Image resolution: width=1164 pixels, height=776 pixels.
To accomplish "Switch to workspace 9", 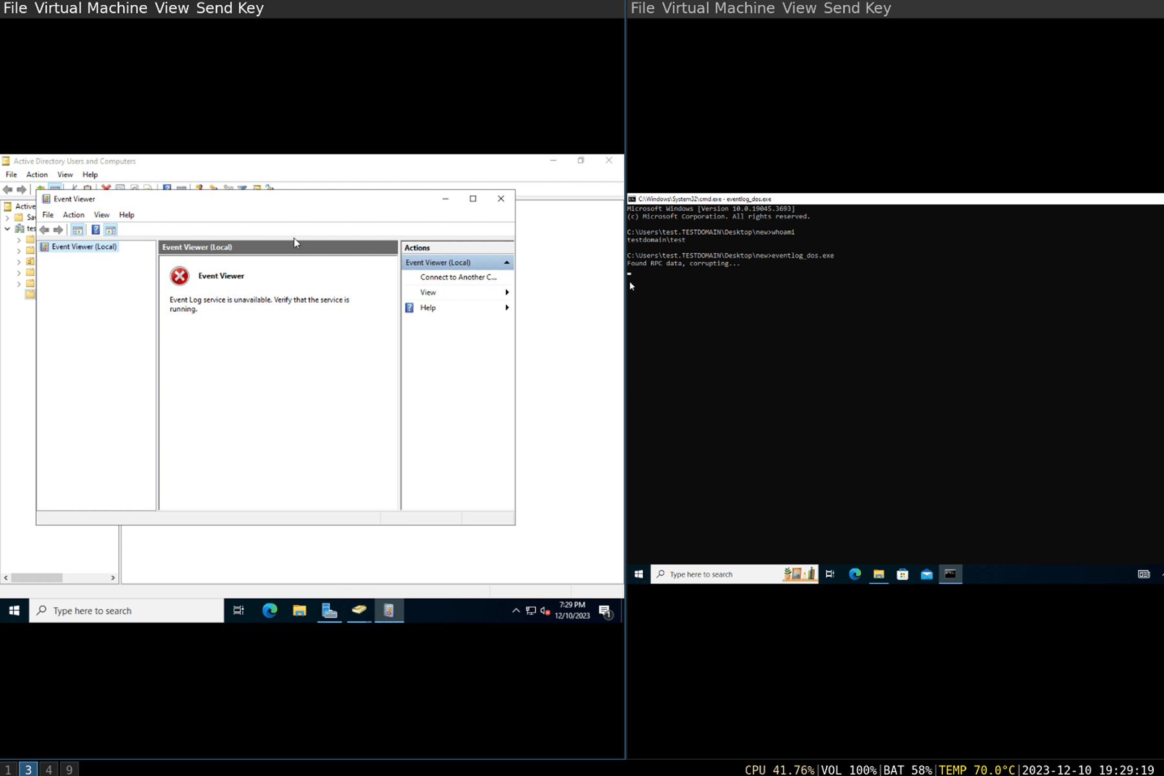I will pos(69,770).
